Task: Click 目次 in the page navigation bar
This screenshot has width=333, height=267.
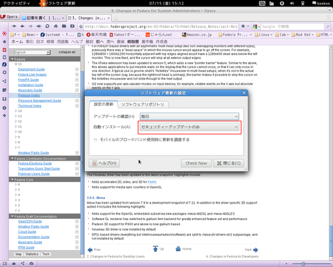Action: click(x=40, y=42)
